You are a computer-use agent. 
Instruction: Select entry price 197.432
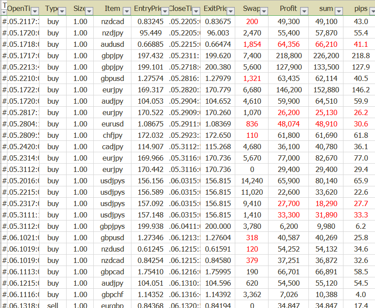point(150,56)
